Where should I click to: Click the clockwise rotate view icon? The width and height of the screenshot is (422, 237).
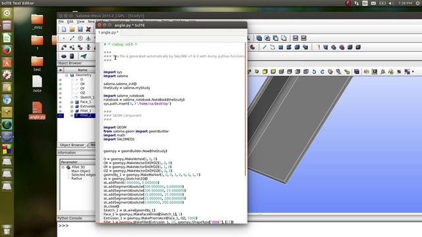[322, 72]
